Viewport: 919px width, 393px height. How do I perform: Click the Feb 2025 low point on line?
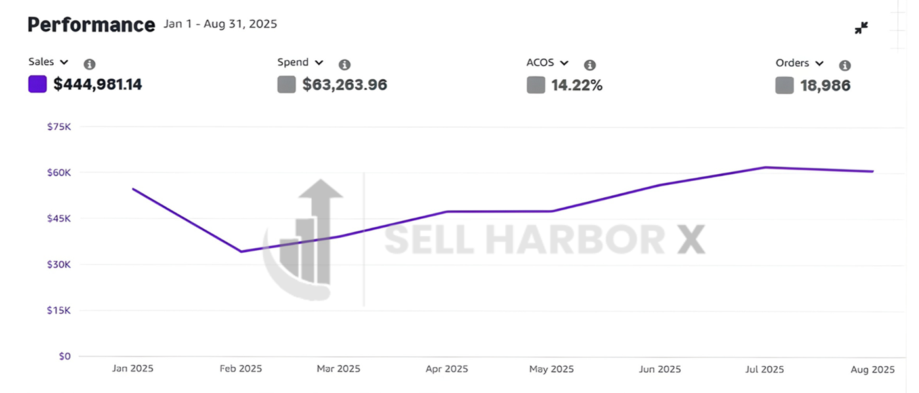[241, 252]
